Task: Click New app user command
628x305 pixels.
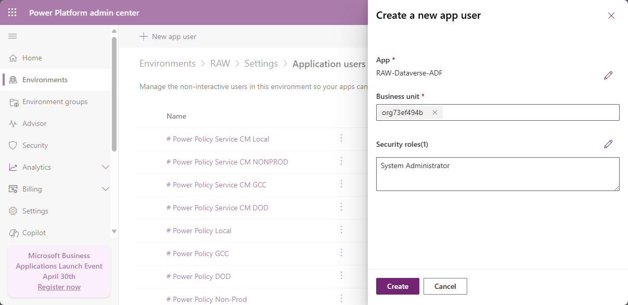Action: (168, 36)
